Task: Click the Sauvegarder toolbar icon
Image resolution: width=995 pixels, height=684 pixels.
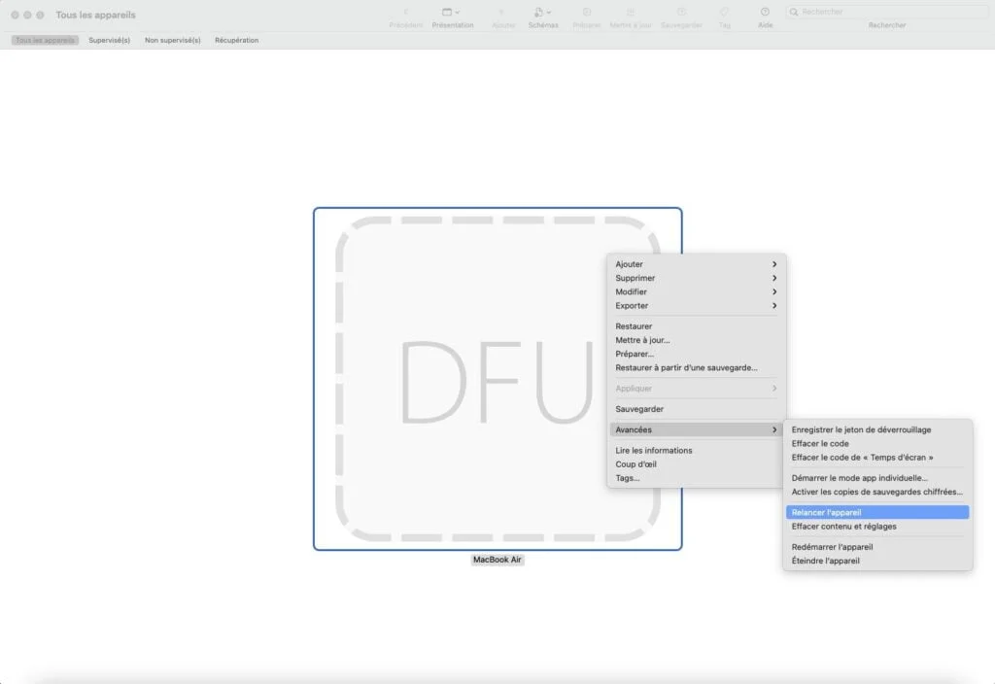Action: pos(681,14)
